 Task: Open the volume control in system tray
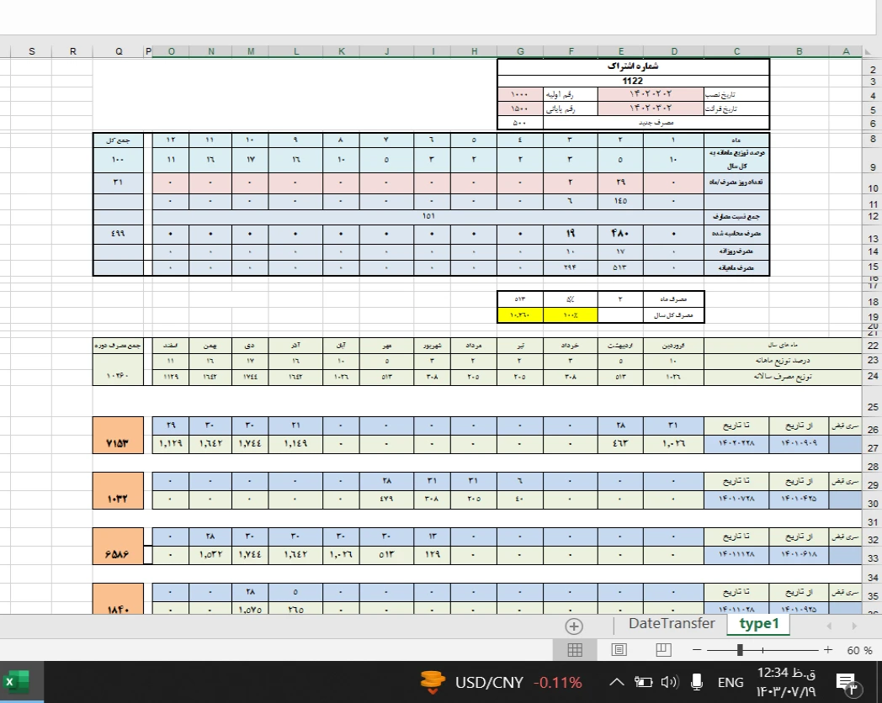tap(670, 682)
